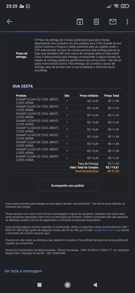Tap the Produto column header

pyautogui.click(x=21, y=96)
